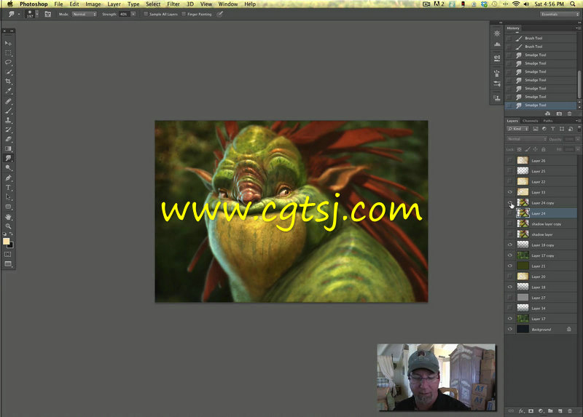The width and height of the screenshot is (583, 417).
Task: Enable Finger Painting checkbox
Action: [184, 14]
